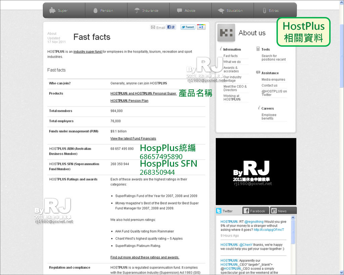Find out more about ratings and awards
Viewport: 344px width, 275px height.
click(145, 257)
